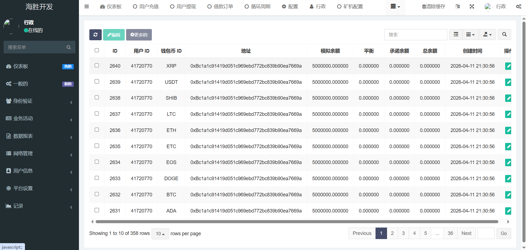Click the green edit icon for BTC row

pos(508,195)
